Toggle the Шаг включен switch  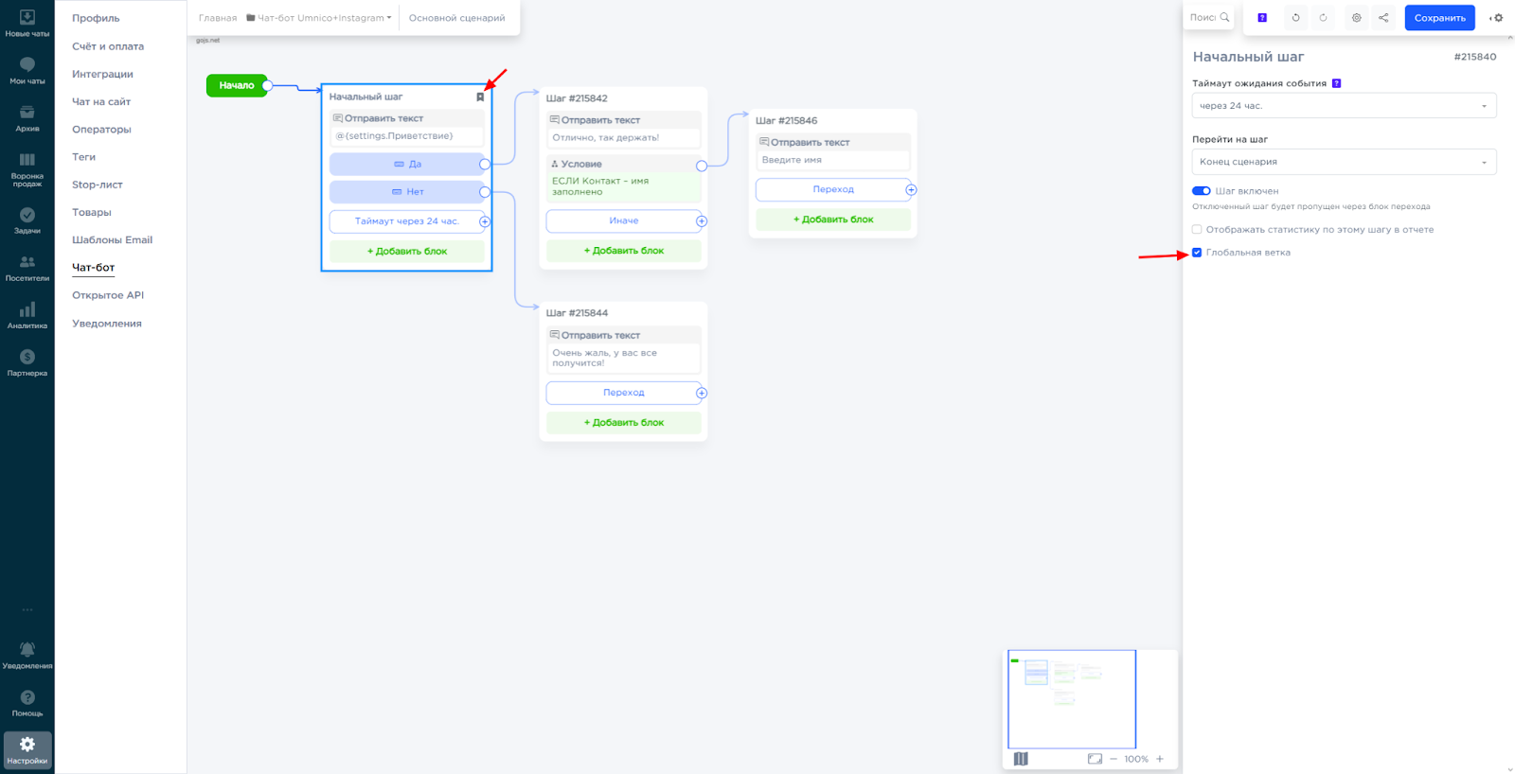pyautogui.click(x=1202, y=191)
